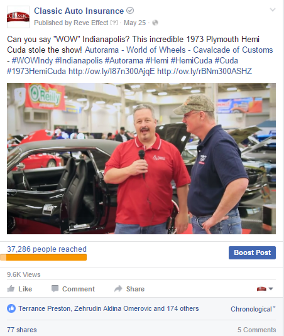Open the #WOWIndy hashtag link

point(32,61)
